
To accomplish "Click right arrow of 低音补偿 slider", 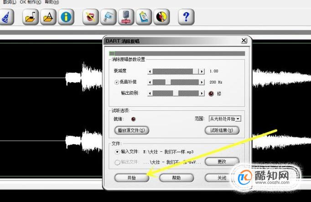I will (202, 82).
